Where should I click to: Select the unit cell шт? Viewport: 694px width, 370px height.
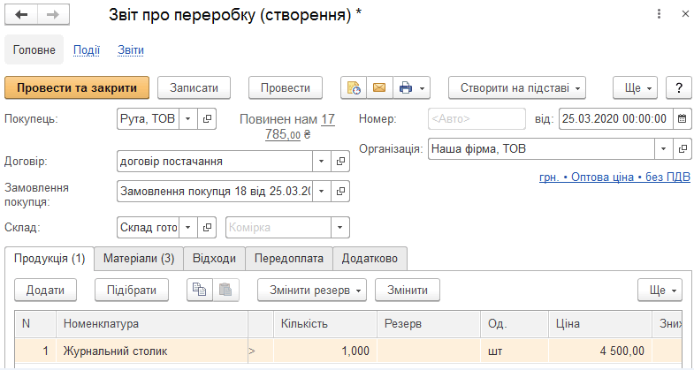(515, 351)
